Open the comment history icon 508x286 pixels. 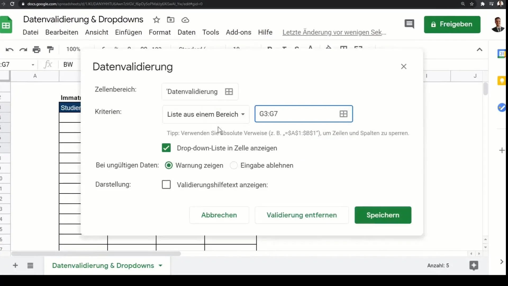(409, 24)
